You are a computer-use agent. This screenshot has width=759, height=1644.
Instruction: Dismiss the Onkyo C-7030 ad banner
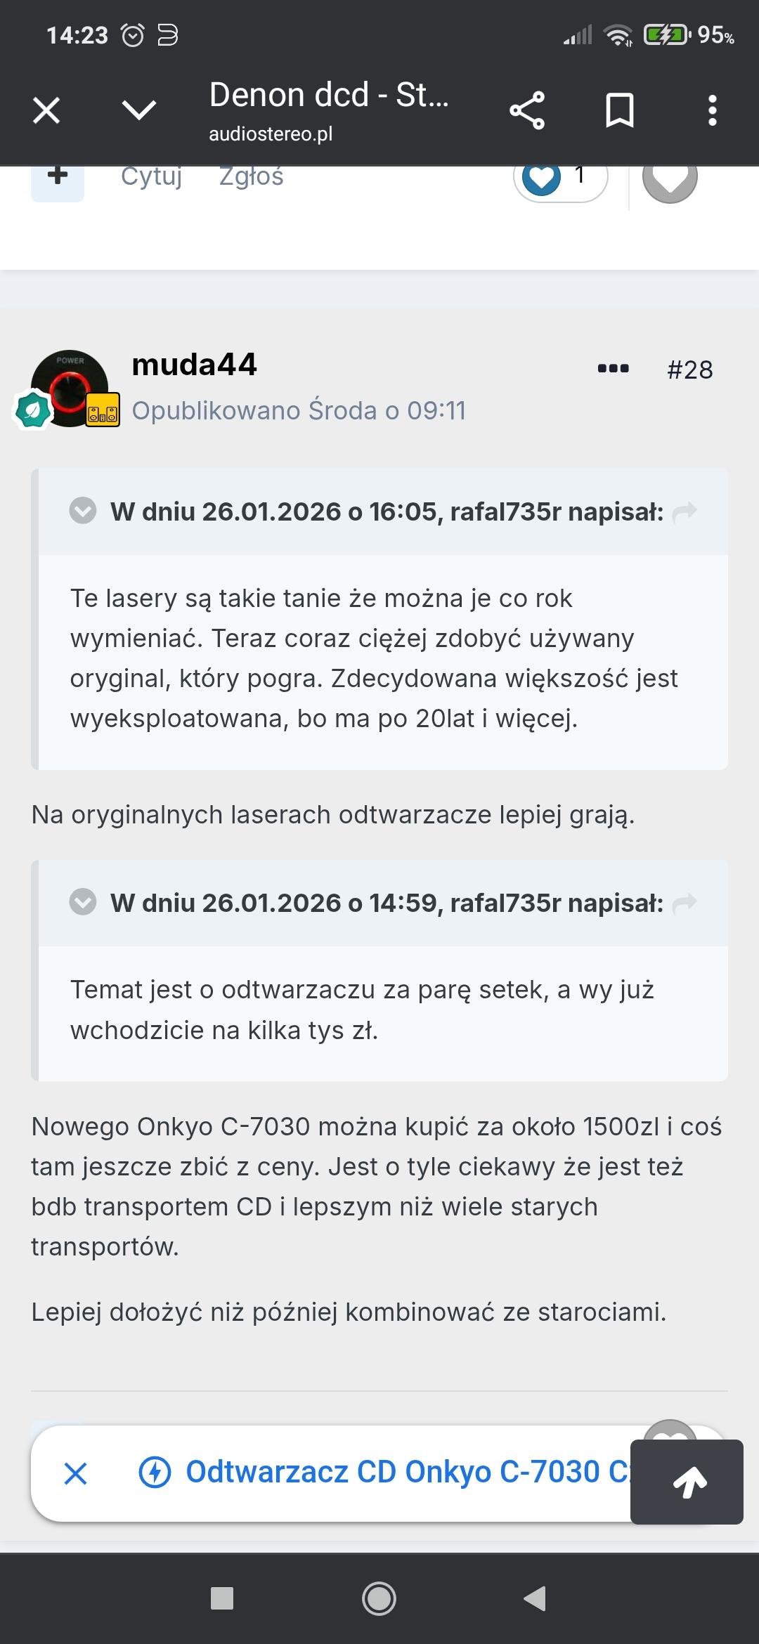coord(76,1473)
